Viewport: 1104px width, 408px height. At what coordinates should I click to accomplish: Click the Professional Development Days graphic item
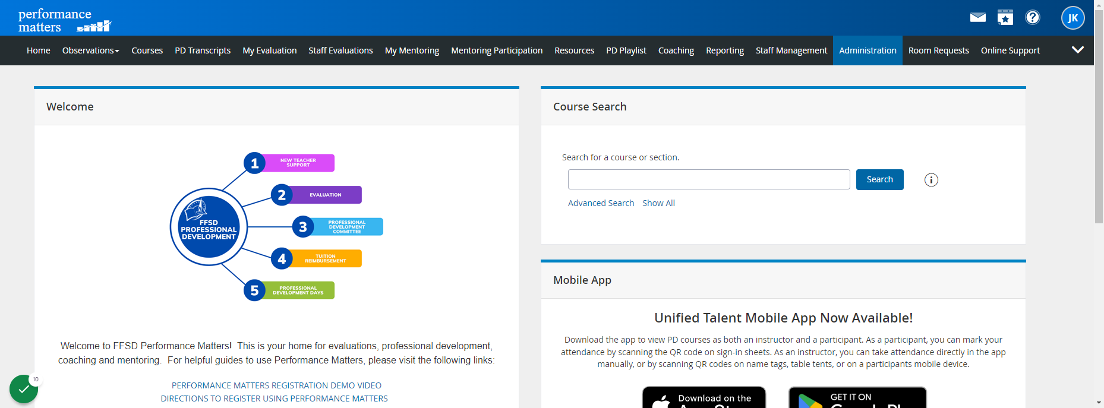pyautogui.click(x=289, y=290)
